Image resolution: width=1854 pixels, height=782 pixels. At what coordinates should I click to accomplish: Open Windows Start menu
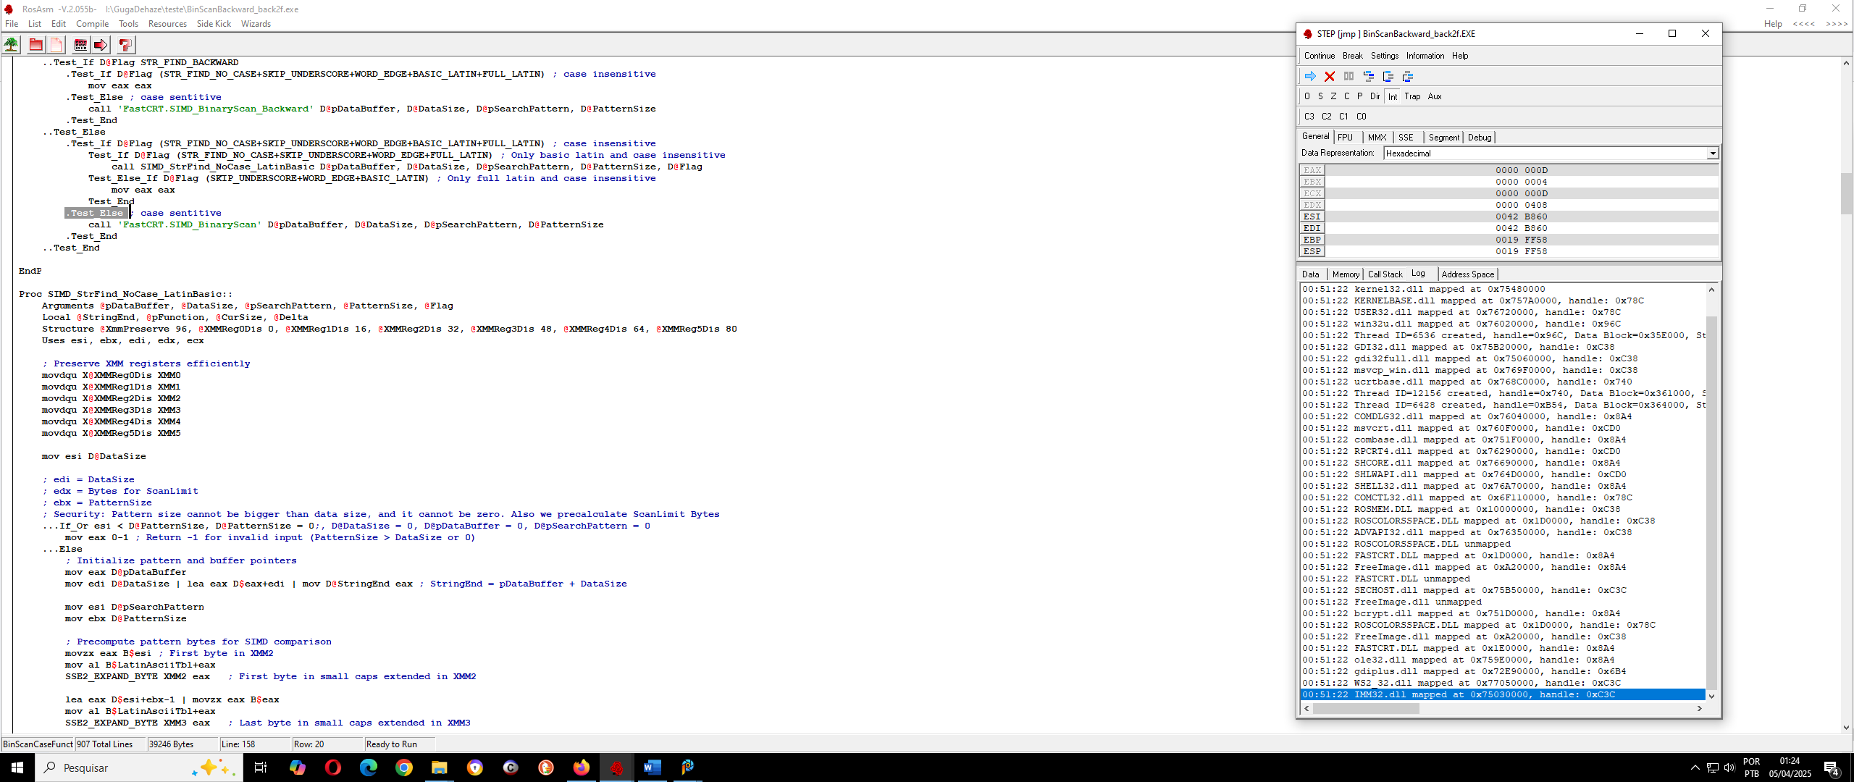coord(17,768)
